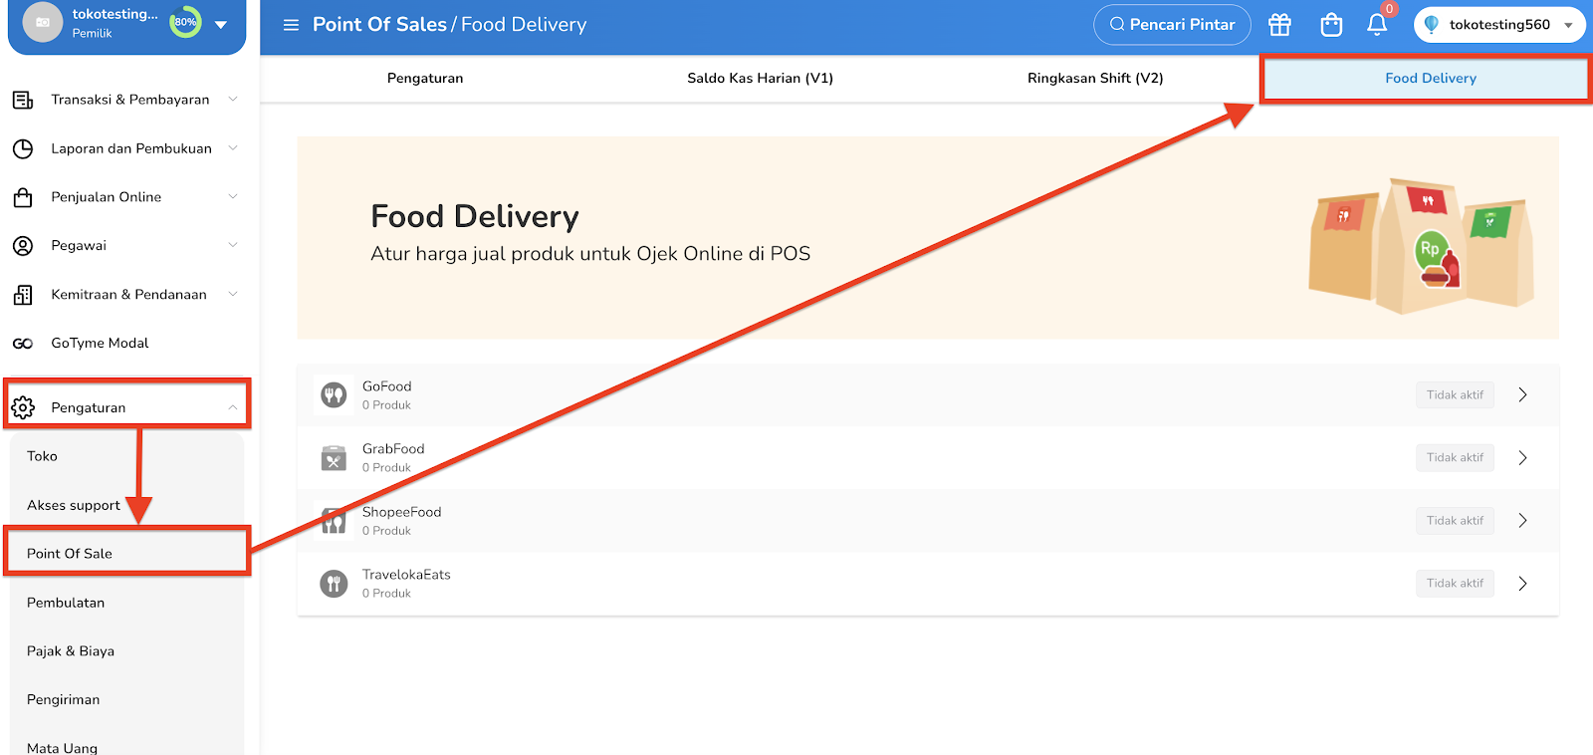Click the Pencari Pintar search button
This screenshot has height=755, width=1593.
tap(1172, 25)
